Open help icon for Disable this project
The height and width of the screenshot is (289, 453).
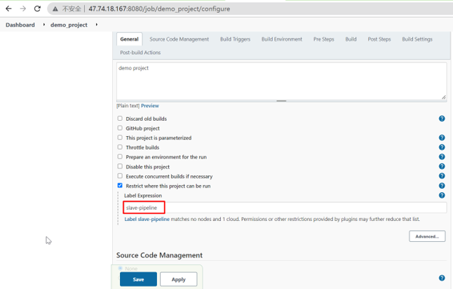coord(442,166)
